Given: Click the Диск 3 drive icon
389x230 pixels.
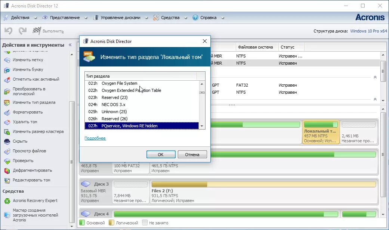Looking at the screenshot, I should (86, 184).
